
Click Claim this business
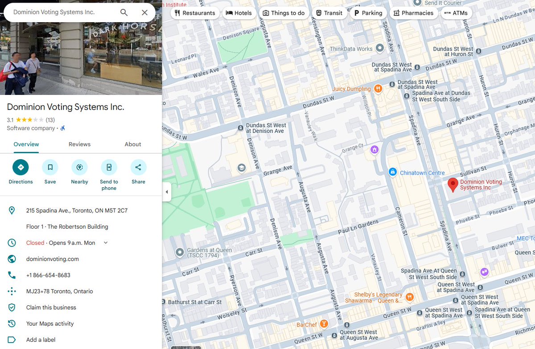point(51,308)
